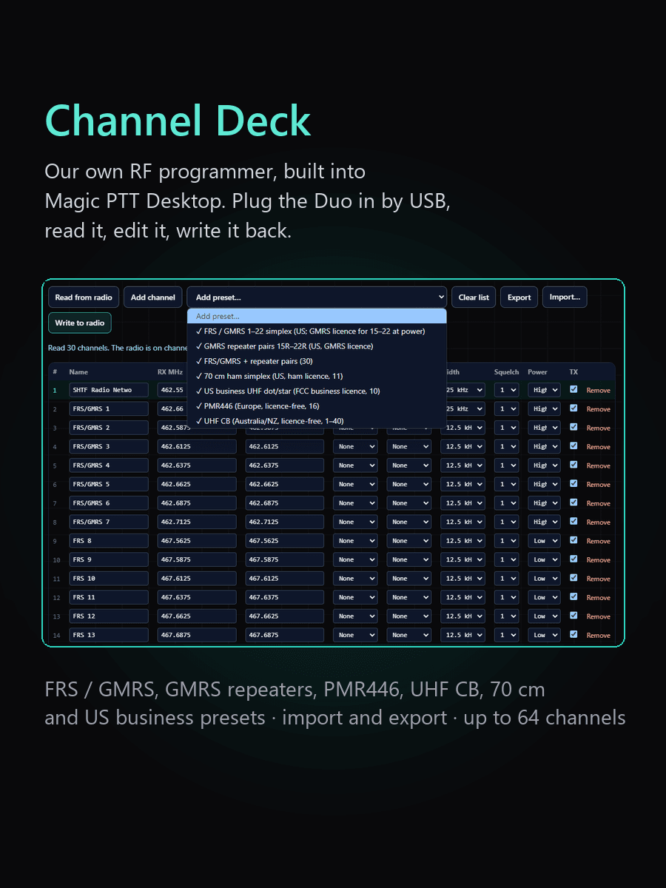This screenshot has width=666, height=888.
Task: Pick the PMR446 Europe licence-free preset
Action: click(x=317, y=406)
